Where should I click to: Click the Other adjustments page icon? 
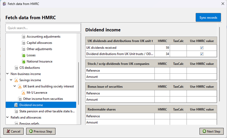click(23, 49)
